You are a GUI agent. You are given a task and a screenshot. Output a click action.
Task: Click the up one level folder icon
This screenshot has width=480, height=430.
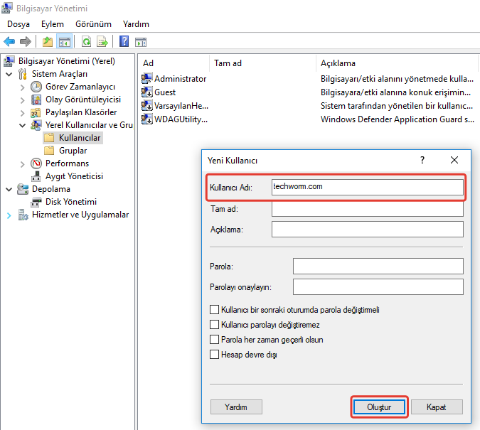click(x=47, y=42)
